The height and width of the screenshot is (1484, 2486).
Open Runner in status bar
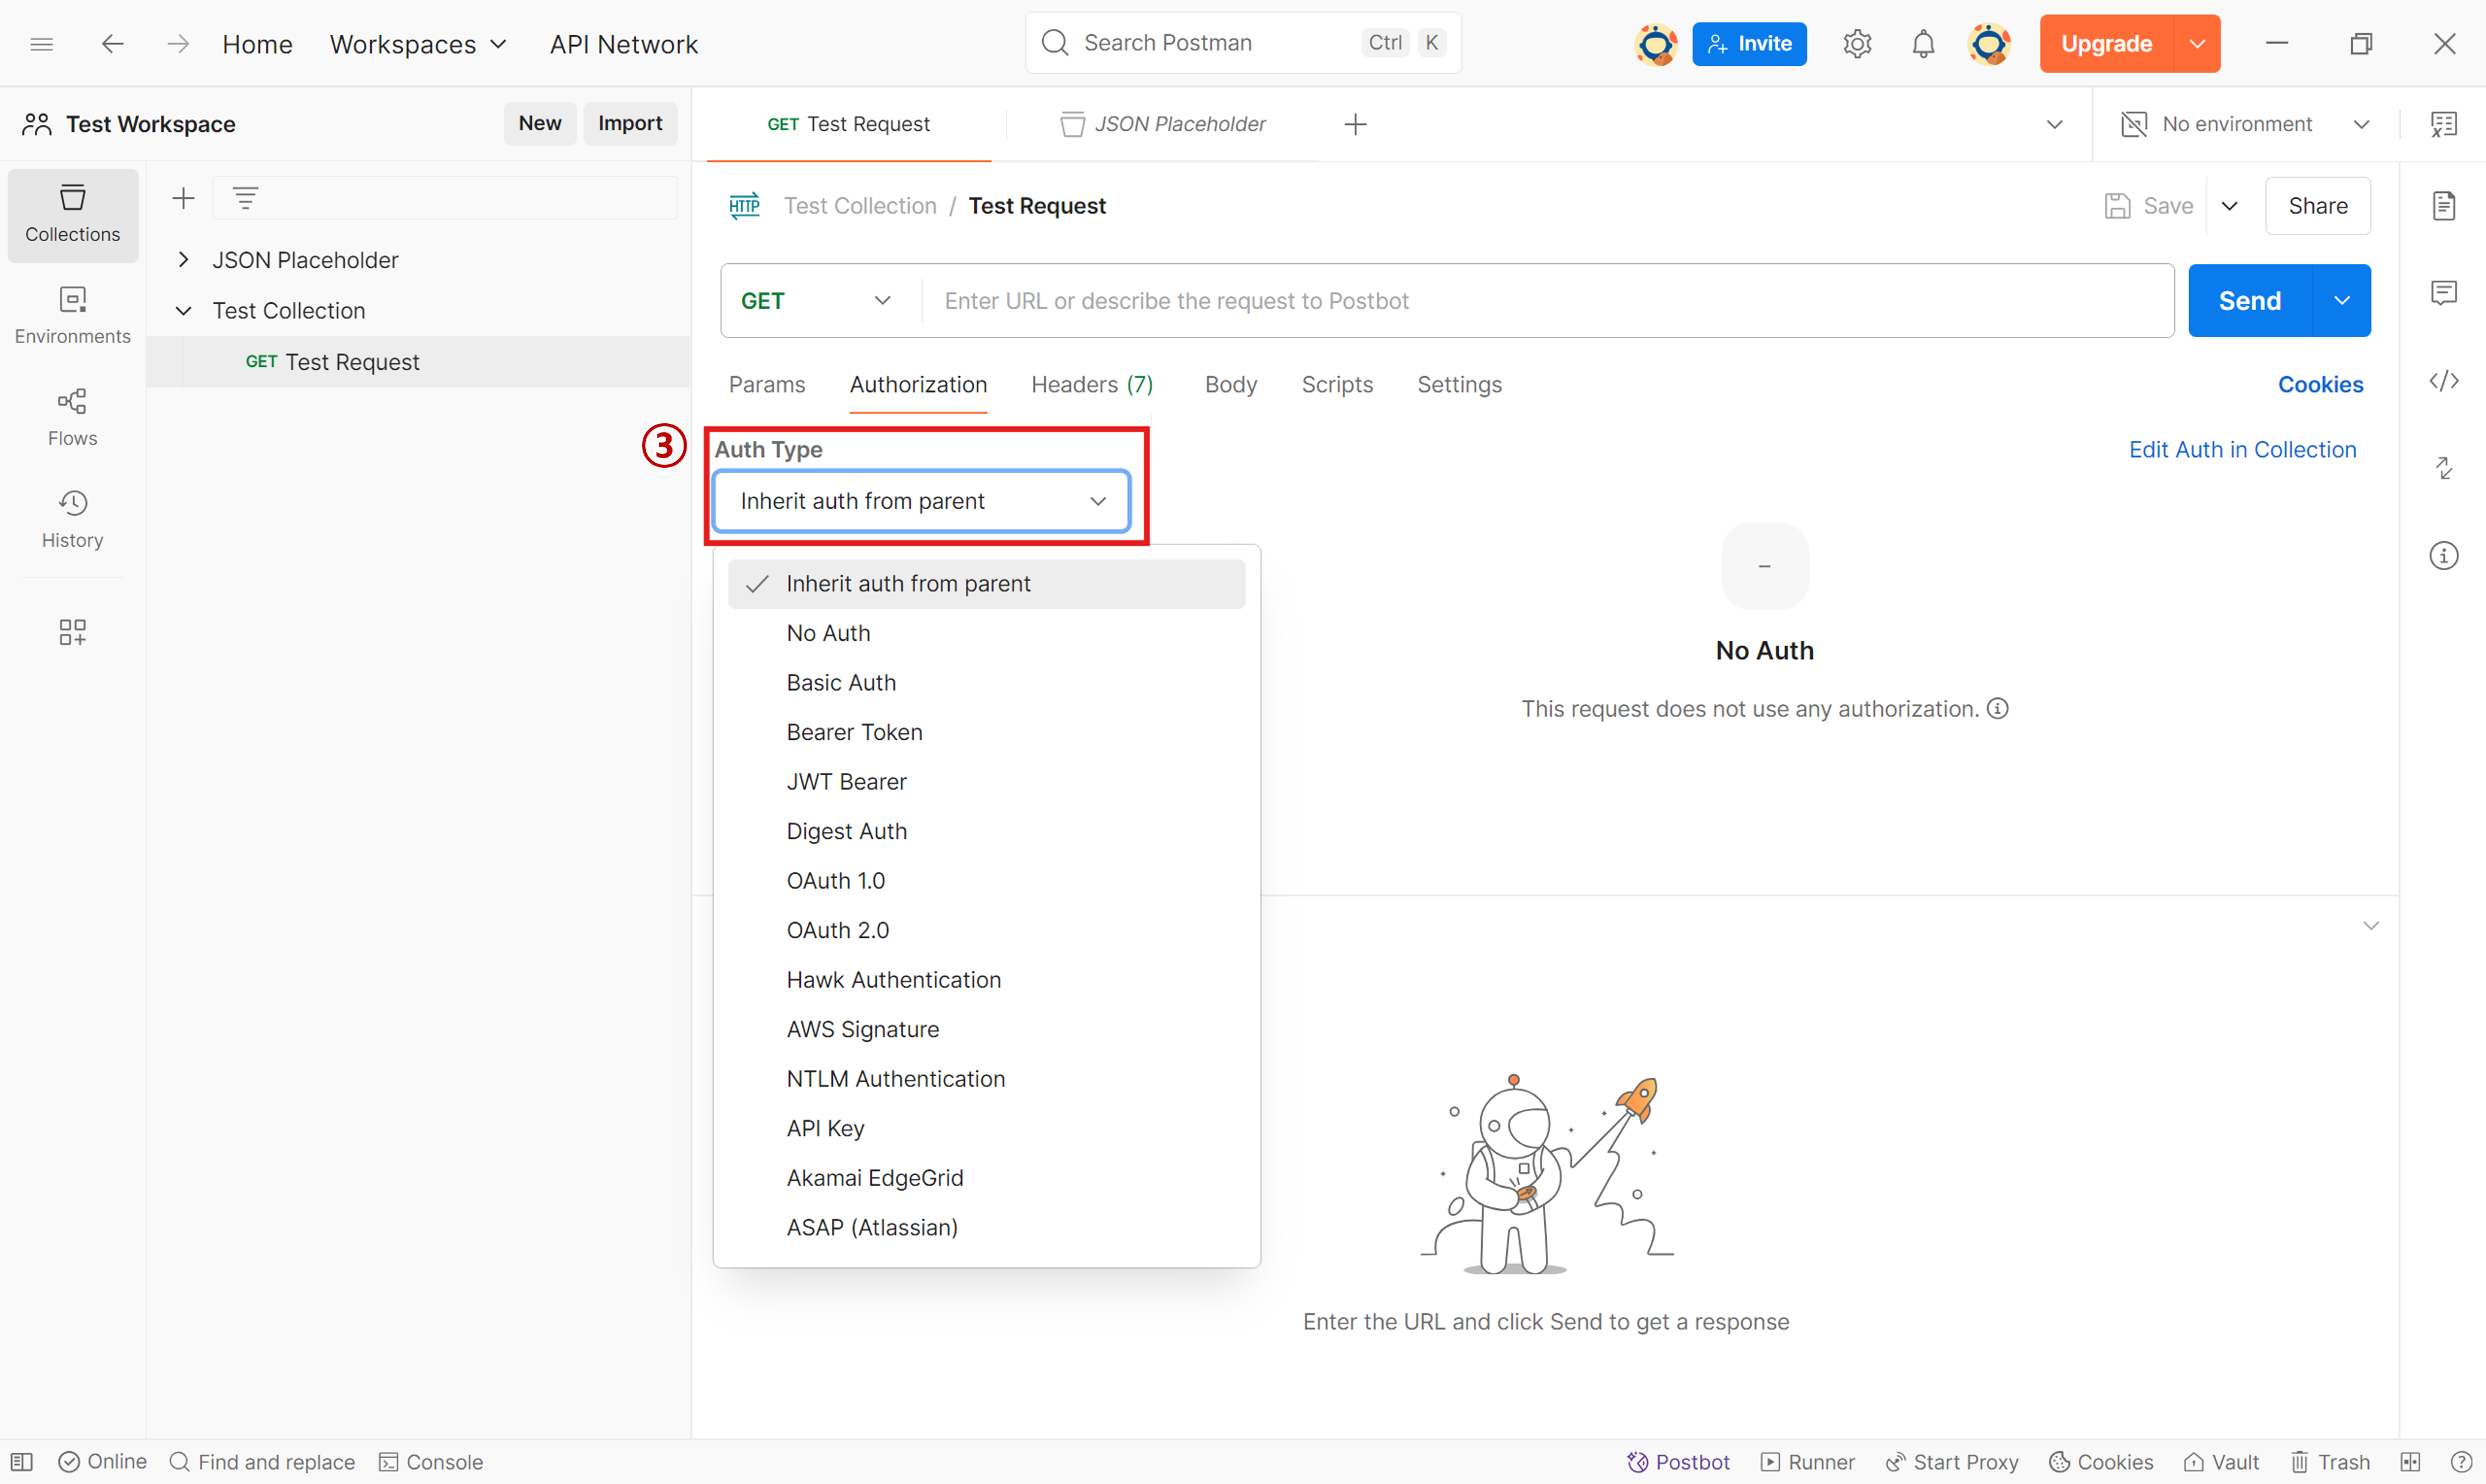click(1807, 1462)
